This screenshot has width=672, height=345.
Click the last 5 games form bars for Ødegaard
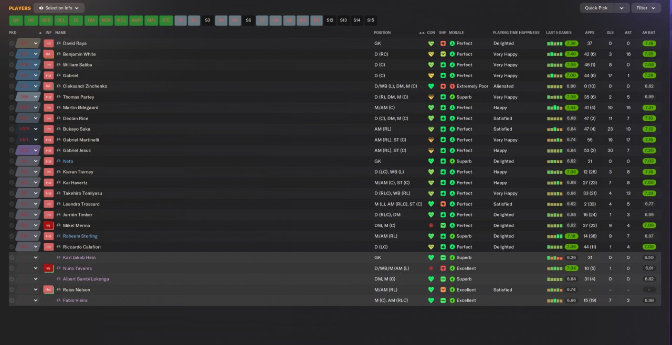pos(555,107)
